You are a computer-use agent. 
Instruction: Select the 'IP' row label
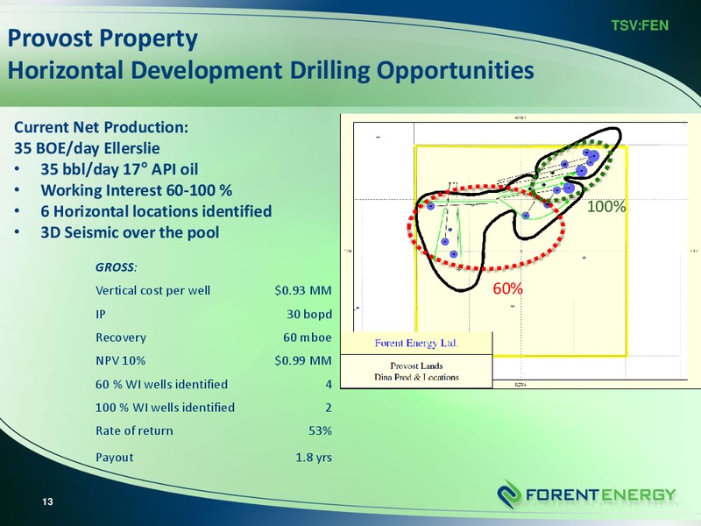(x=100, y=314)
